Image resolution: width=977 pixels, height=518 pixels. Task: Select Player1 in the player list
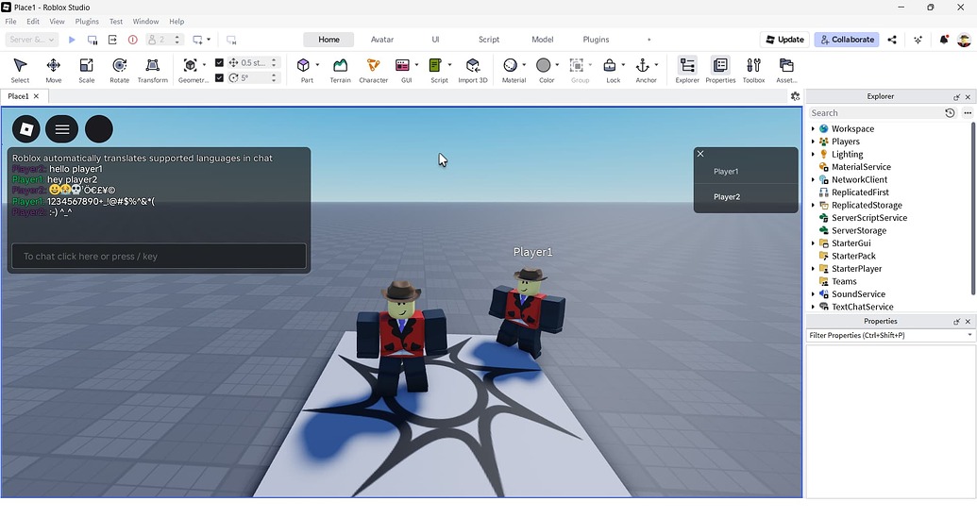746,171
